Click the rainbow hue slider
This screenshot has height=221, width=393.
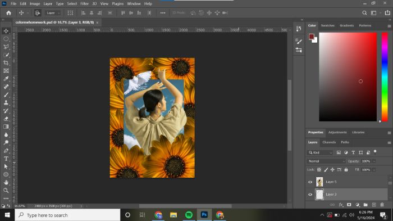point(385,77)
